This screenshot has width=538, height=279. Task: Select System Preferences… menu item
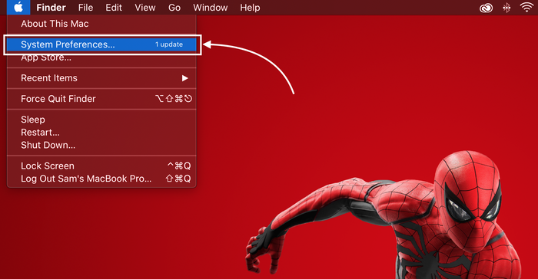(101, 44)
